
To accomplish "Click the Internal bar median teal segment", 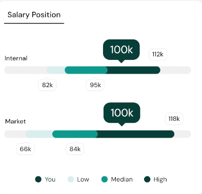I will click(86, 70).
